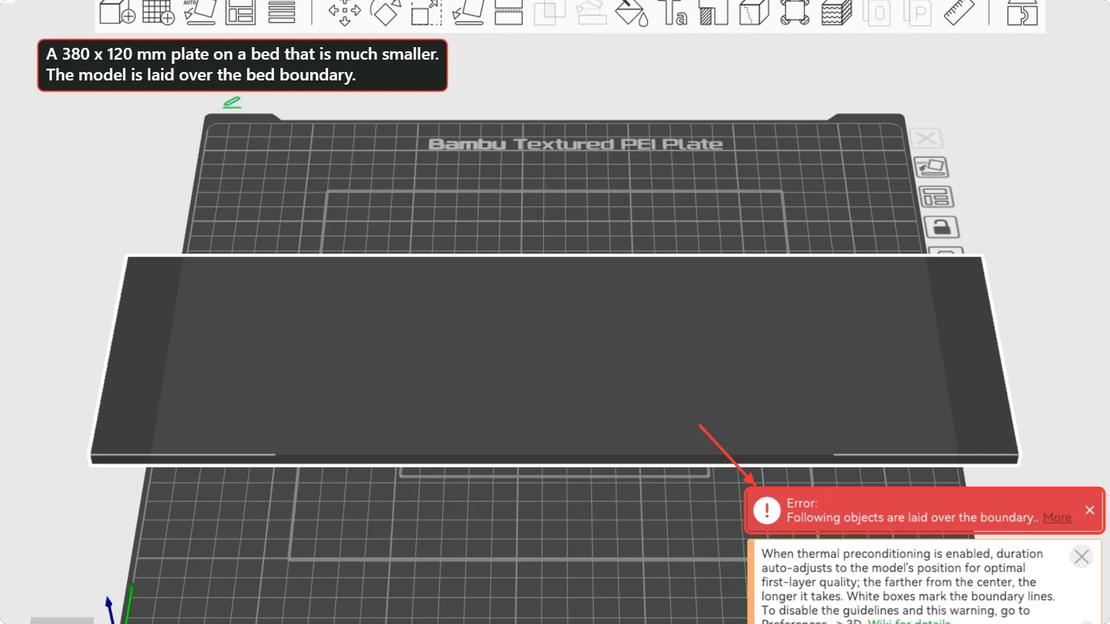Image resolution: width=1110 pixels, height=624 pixels.
Task: Select the Color painting bucket tool
Action: point(631,12)
